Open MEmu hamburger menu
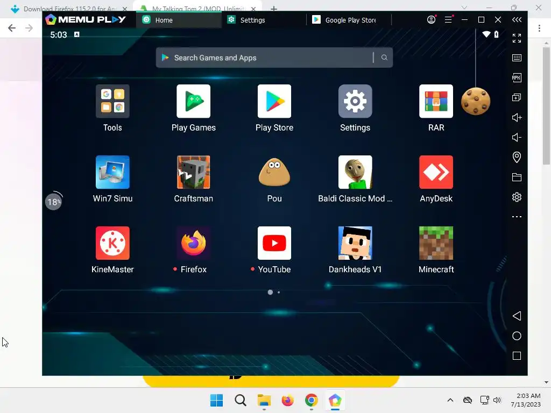 [x=448, y=20]
